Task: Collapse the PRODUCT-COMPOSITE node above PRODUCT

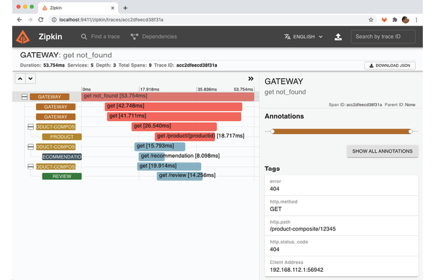Action: pos(31,127)
